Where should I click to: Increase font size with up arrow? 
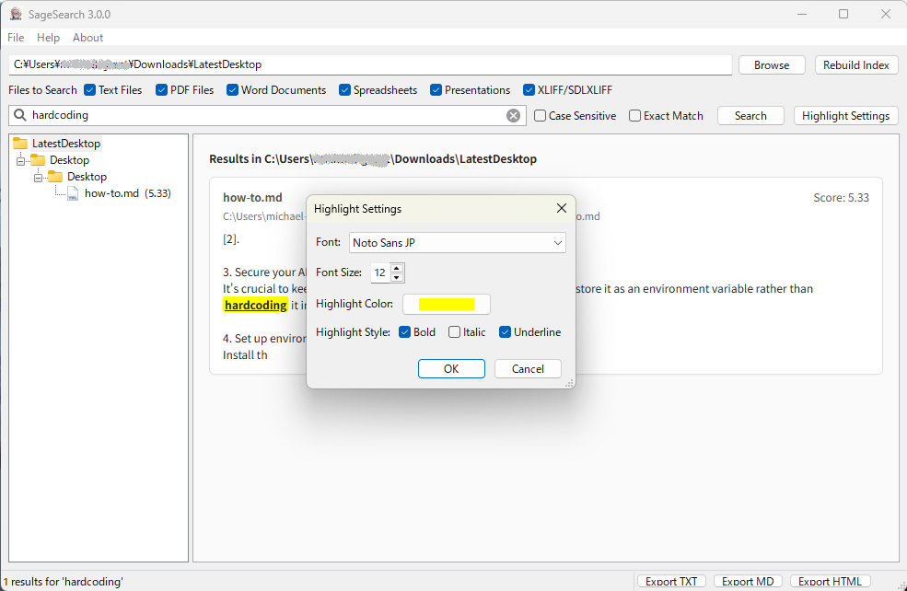pyautogui.click(x=397, y=268)
